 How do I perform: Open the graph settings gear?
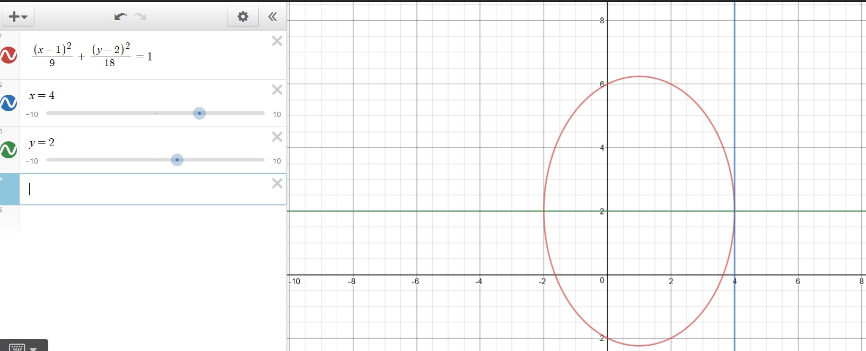(243, 17)
